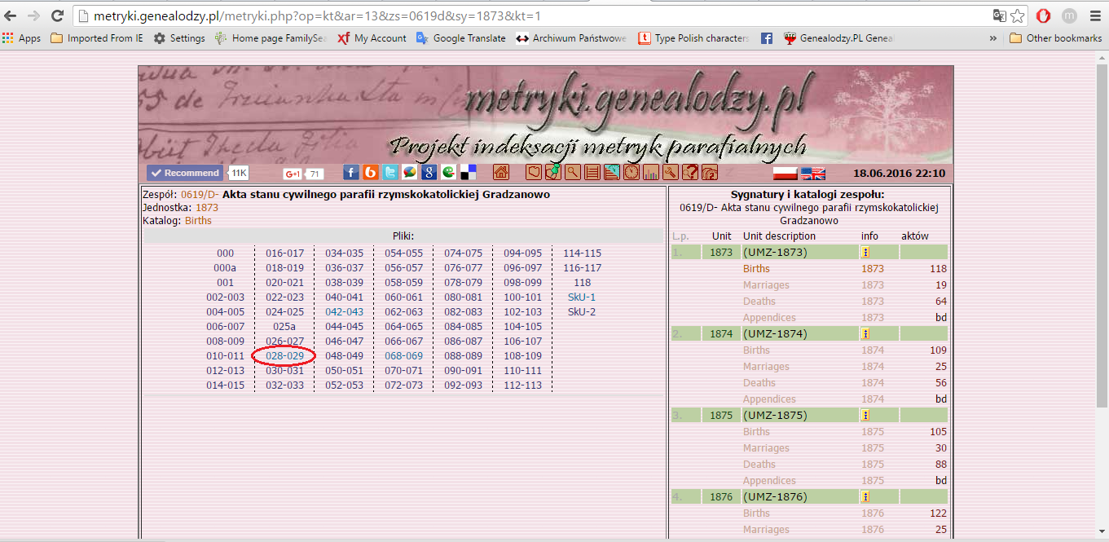Open the Apps shortcut in bookmarks bar
The width and height of the screenshot is (1109, 542).
[x=22, y=37]
